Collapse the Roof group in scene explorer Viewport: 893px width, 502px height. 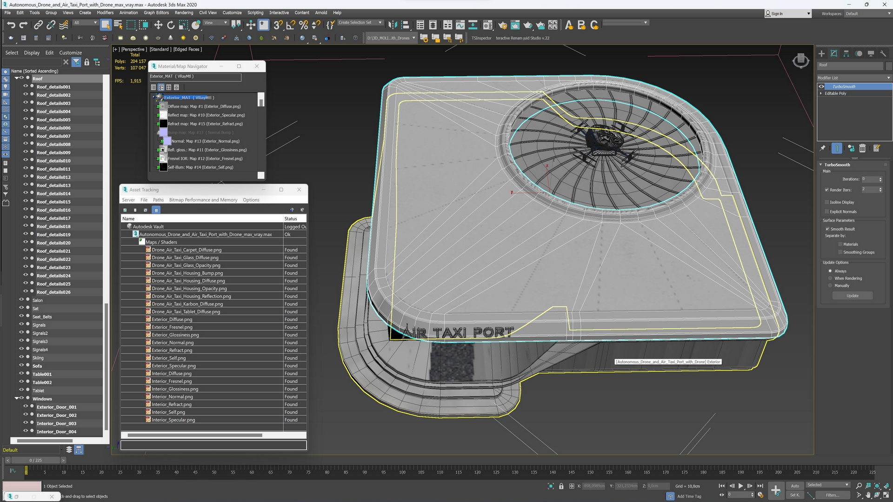[x=16, y=79]
